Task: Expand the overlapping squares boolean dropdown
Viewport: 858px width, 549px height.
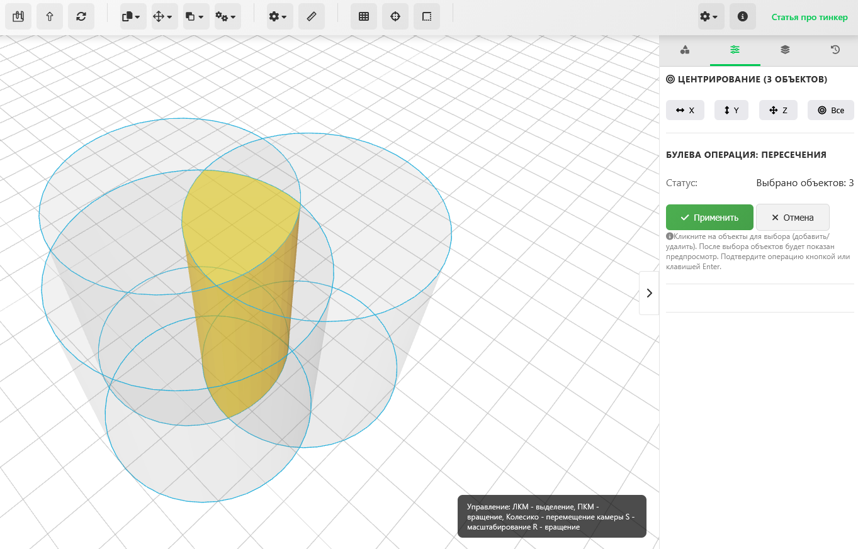Action: [196, 17]
